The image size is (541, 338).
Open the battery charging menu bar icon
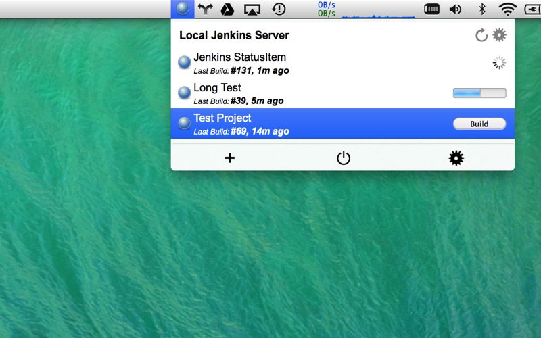[x=533, y=9]
